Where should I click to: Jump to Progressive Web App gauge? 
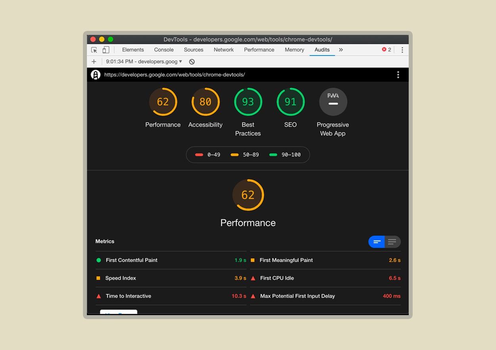333,102
